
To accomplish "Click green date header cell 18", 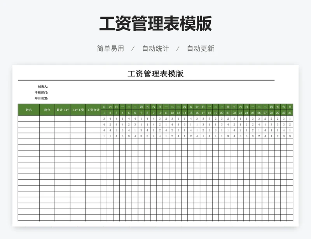I will point(210,113).
